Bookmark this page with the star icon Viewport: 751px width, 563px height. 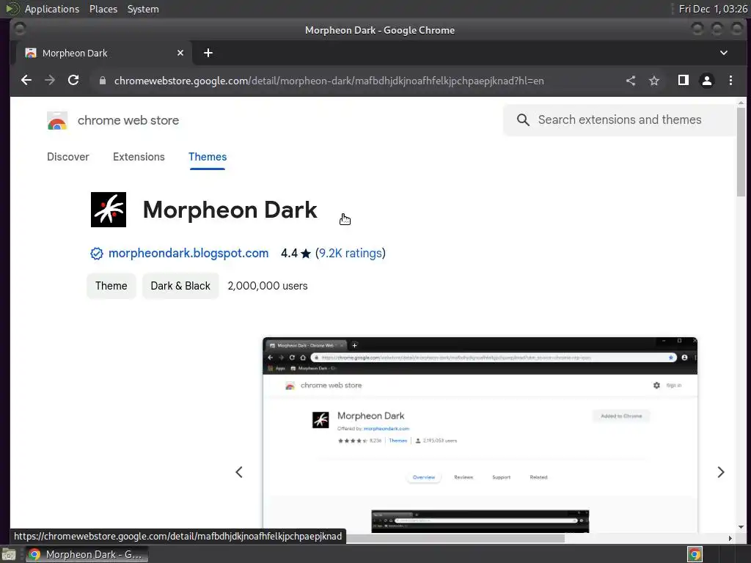[654, 81]
